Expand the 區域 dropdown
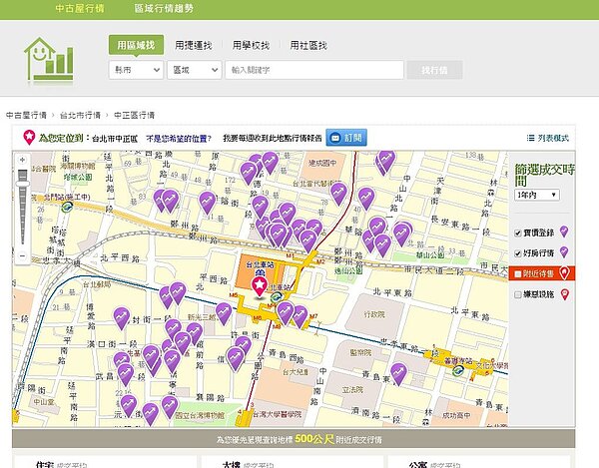 (194, 70)
